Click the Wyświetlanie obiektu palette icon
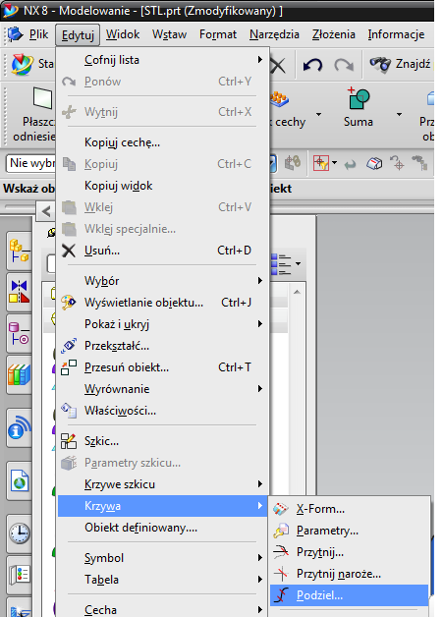This screenshot has height=617, width=443. [69, 303]
